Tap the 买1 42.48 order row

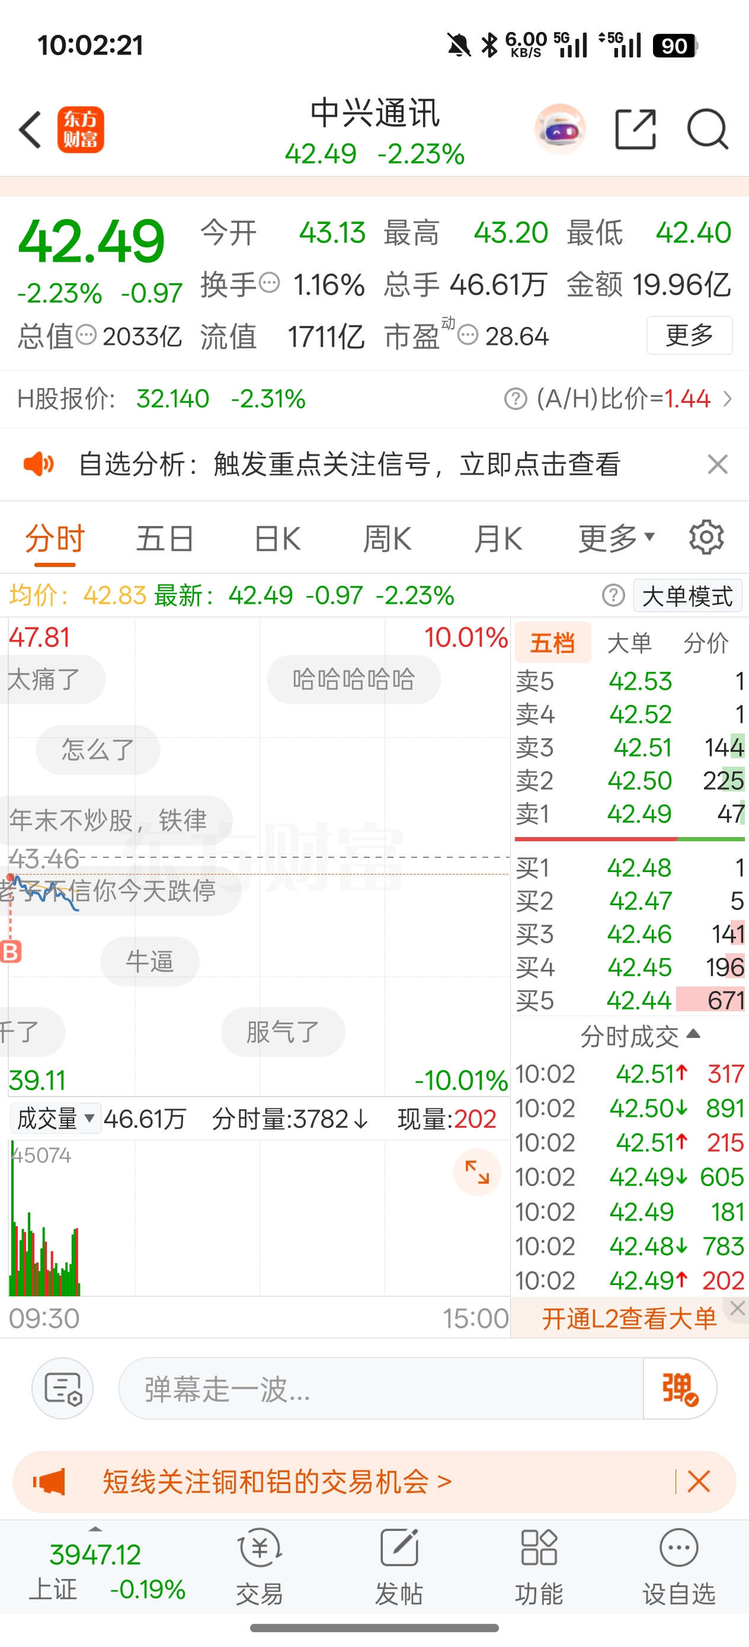pos(630,867)
